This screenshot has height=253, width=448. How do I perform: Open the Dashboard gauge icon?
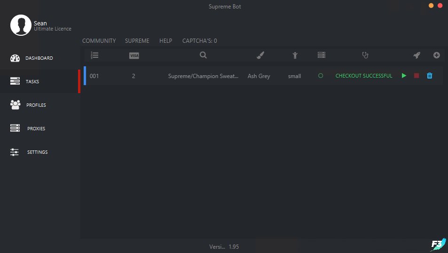tap(15, 58)
